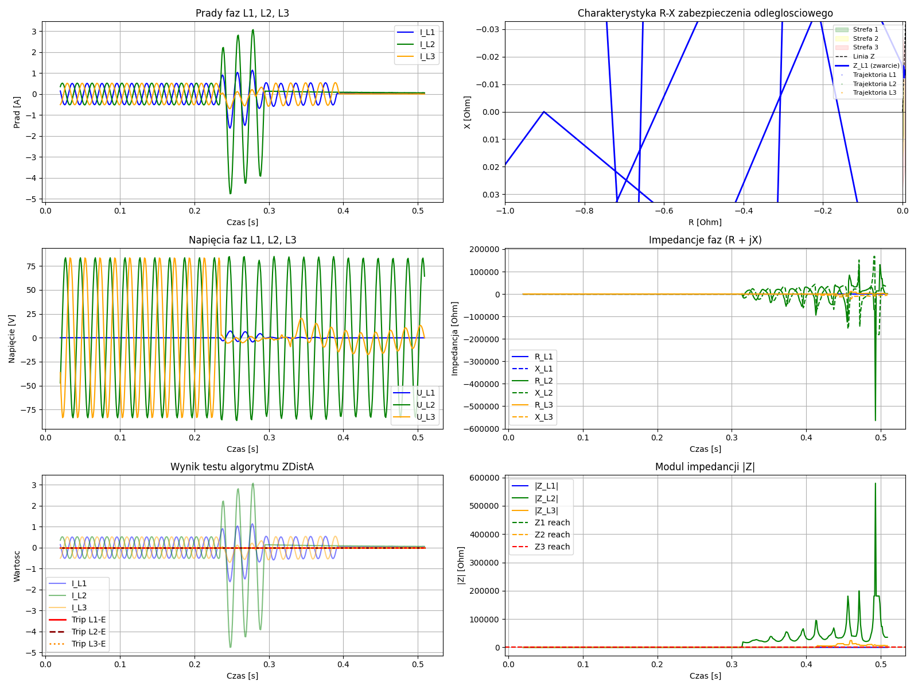Click the R_L3 legend entry

543,405
